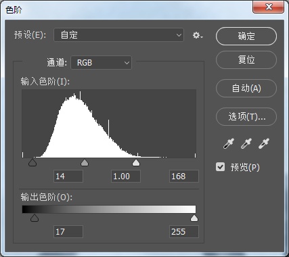Open the 预设 preset dropdown

point(118,35)
